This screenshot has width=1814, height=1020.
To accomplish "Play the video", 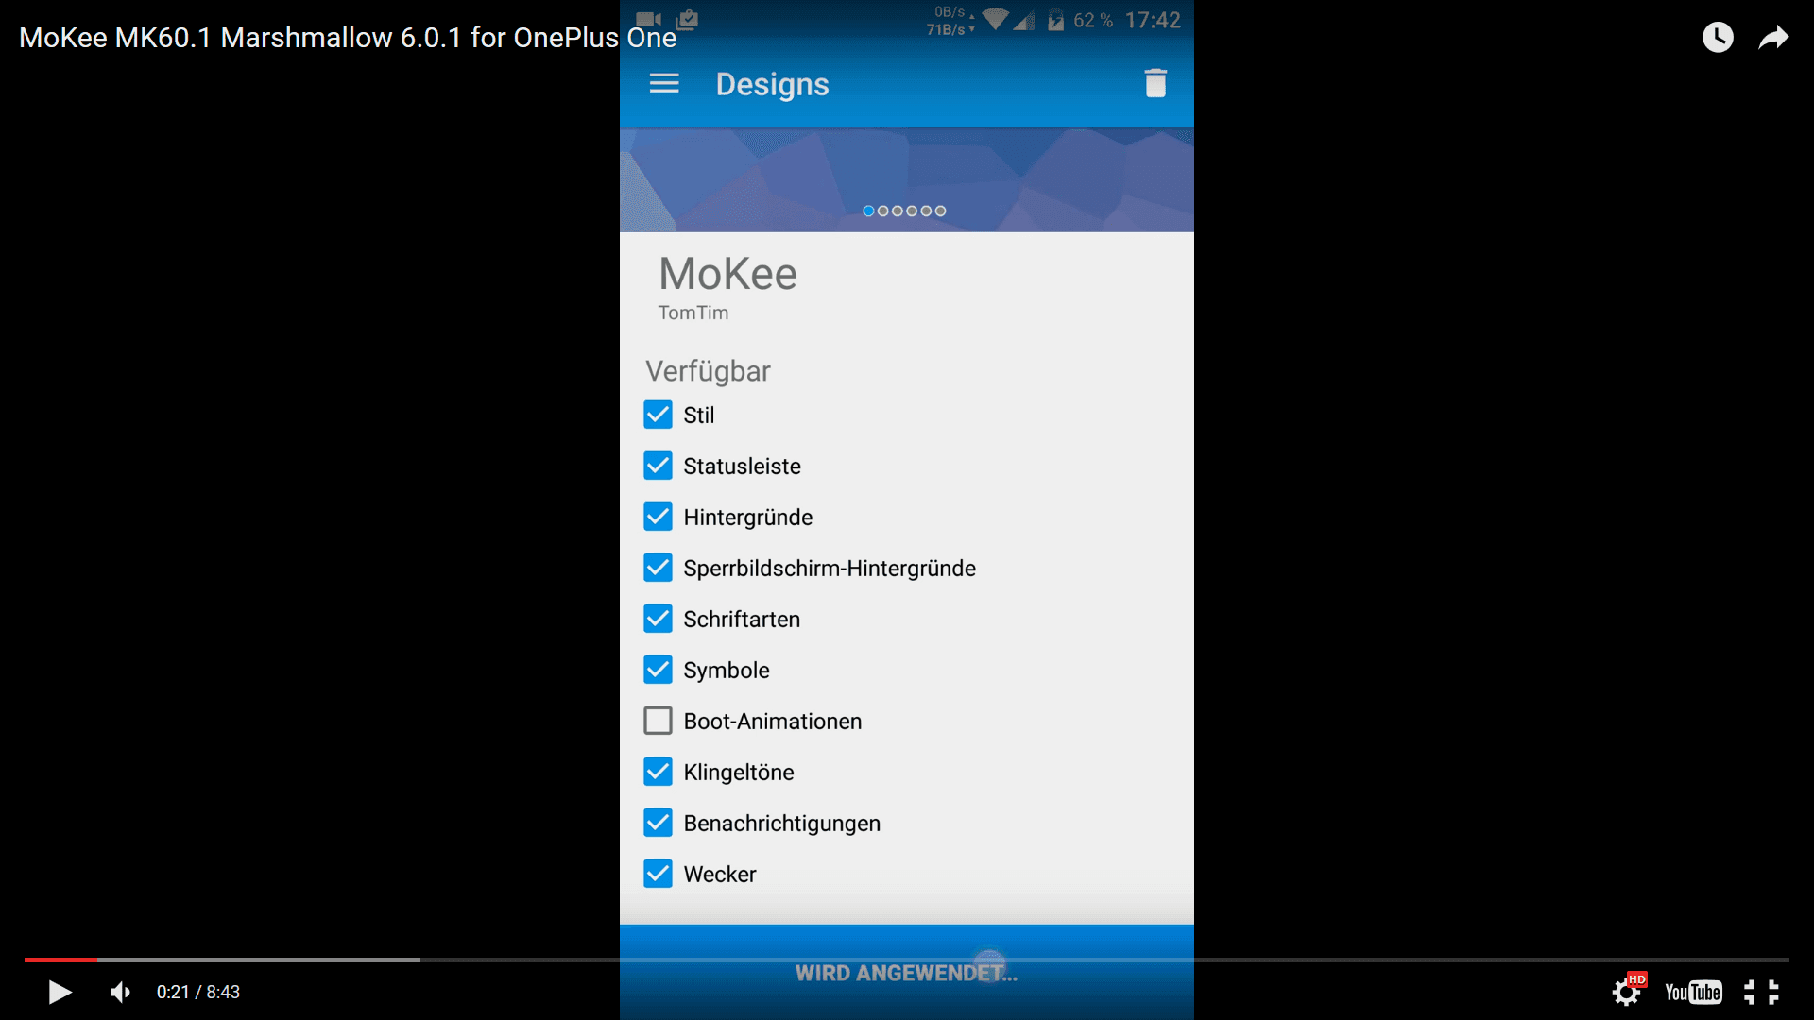I will click(x=60, y=992).
